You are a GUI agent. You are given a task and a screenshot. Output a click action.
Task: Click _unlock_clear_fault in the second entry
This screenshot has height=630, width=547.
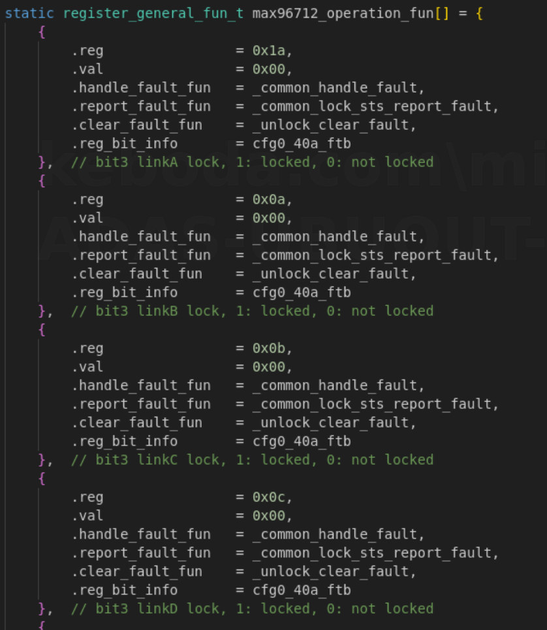click(x=334, y=274)
